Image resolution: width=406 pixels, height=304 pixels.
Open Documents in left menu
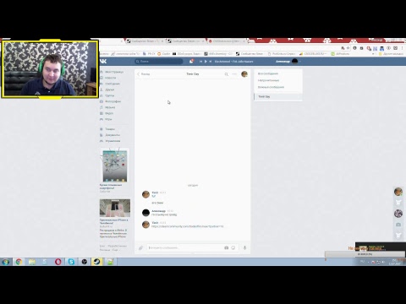110,135
